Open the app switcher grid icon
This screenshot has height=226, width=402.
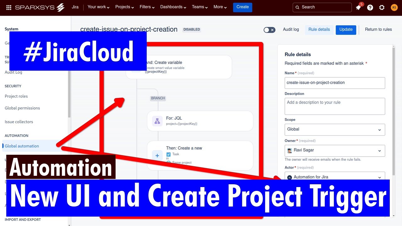point(9,7)
